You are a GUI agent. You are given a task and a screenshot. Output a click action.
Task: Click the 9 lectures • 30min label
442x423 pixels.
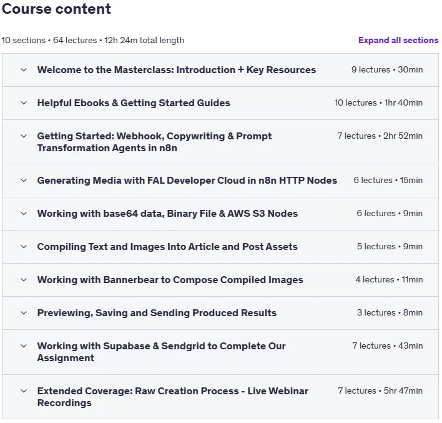387,70
